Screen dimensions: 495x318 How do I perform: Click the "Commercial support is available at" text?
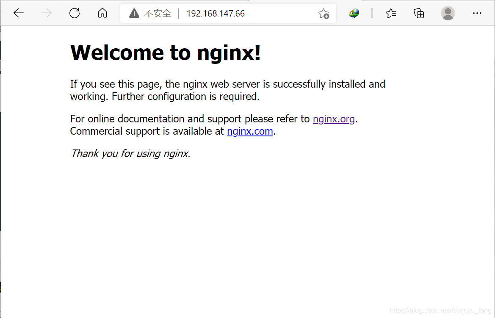click(147, 131)
